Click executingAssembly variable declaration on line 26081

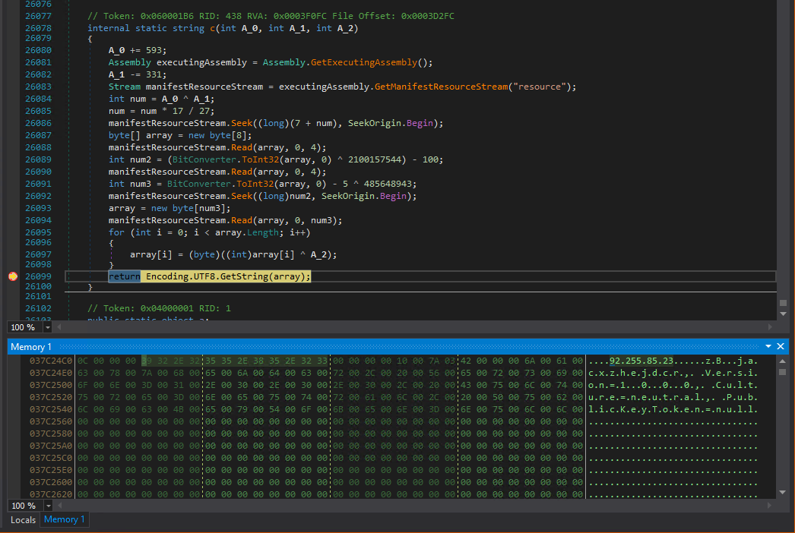201,62
